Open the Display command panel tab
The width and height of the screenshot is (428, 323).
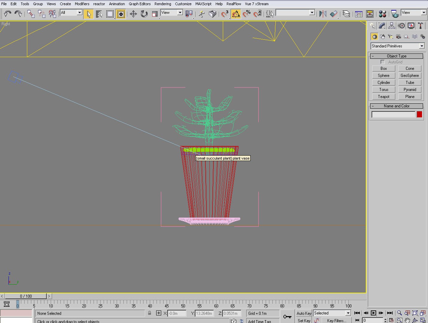tap(411, 26)
